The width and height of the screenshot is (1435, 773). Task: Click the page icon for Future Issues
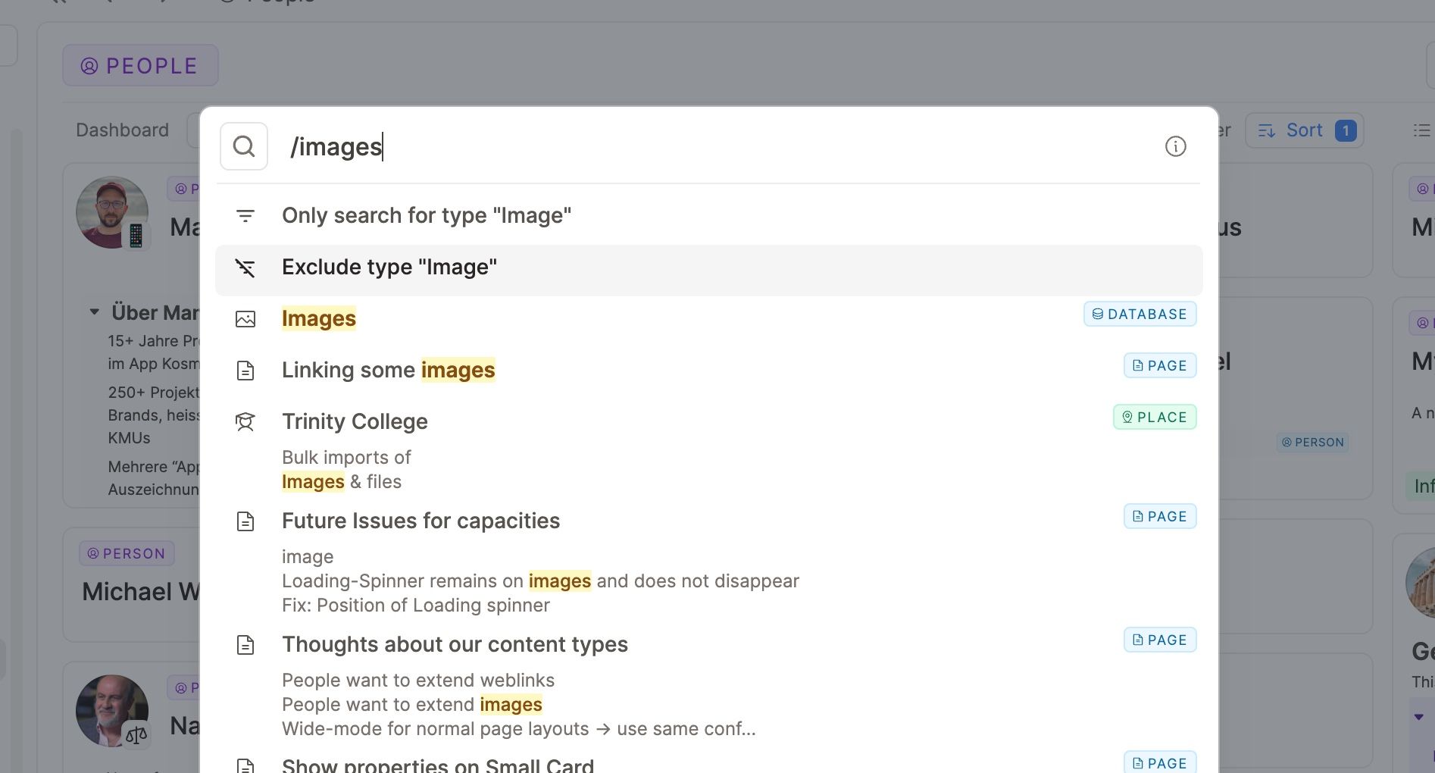[245, 521]
